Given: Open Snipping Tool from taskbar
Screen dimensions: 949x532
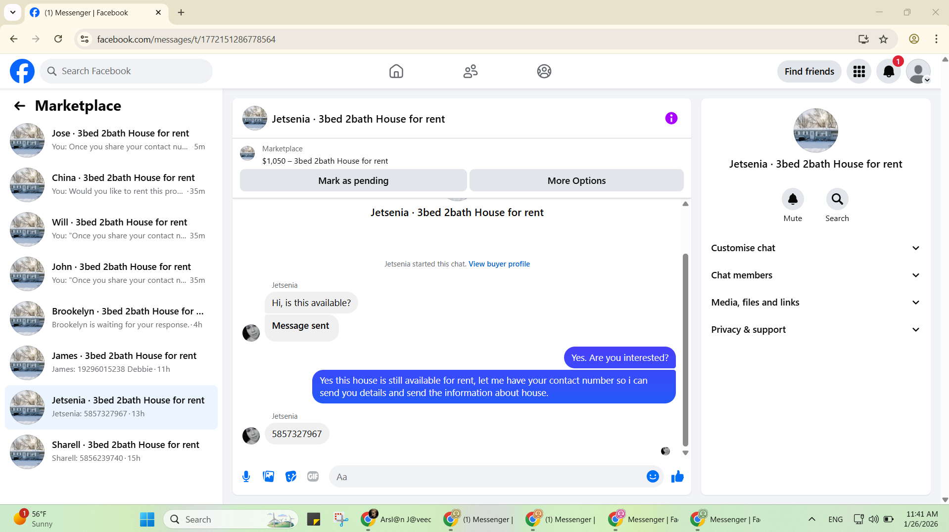Looking at the screenshot, I should pyautogui.click(x=341, y=519).
